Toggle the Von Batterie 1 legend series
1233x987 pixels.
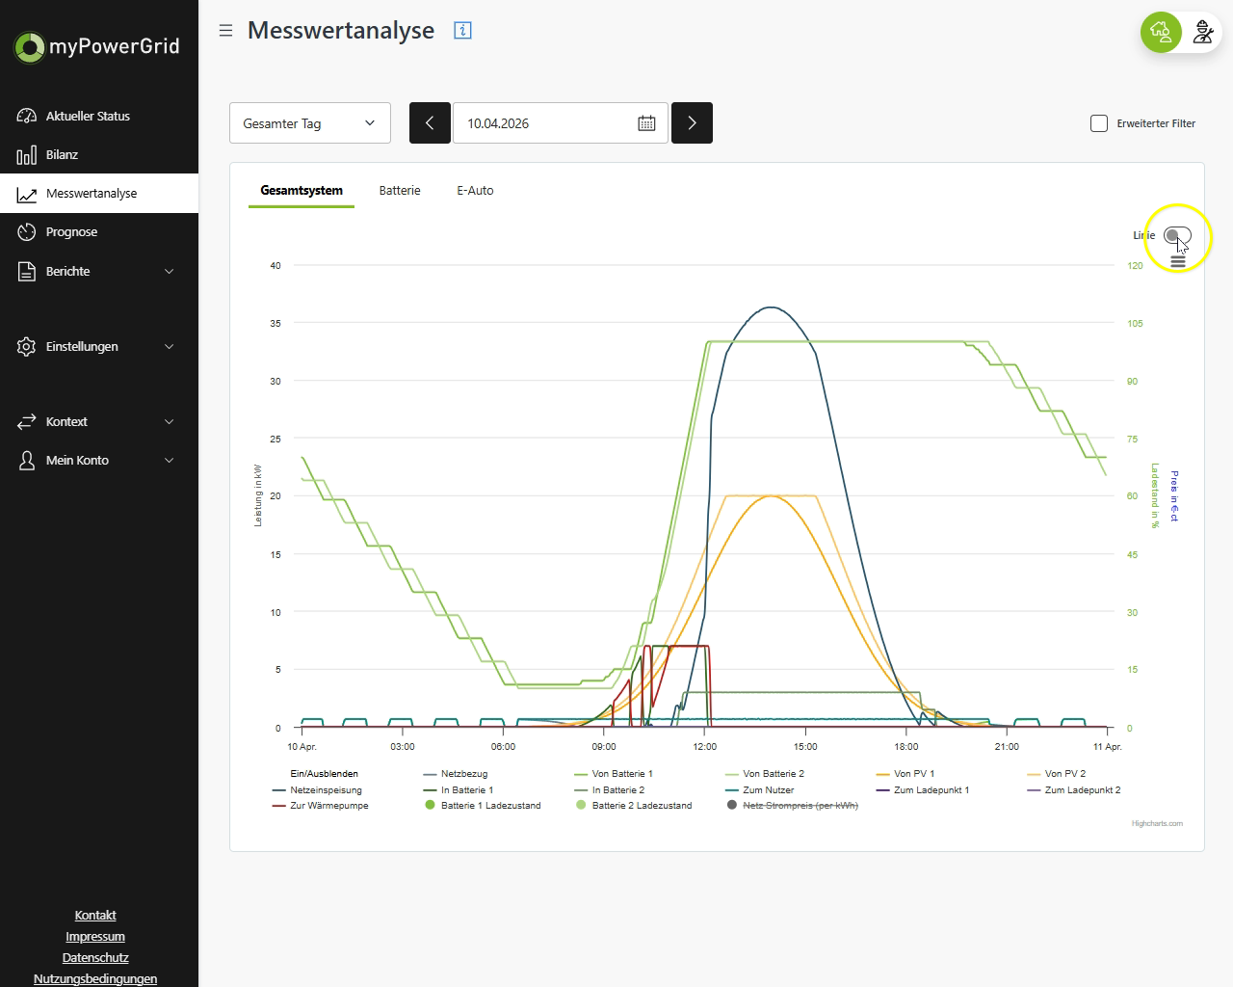pyautogui.click(x=614, y=774)
